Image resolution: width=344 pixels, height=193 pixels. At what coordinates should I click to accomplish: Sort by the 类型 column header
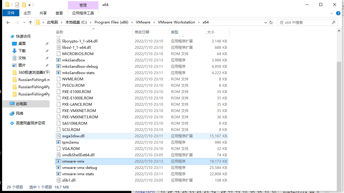(175, 32)
